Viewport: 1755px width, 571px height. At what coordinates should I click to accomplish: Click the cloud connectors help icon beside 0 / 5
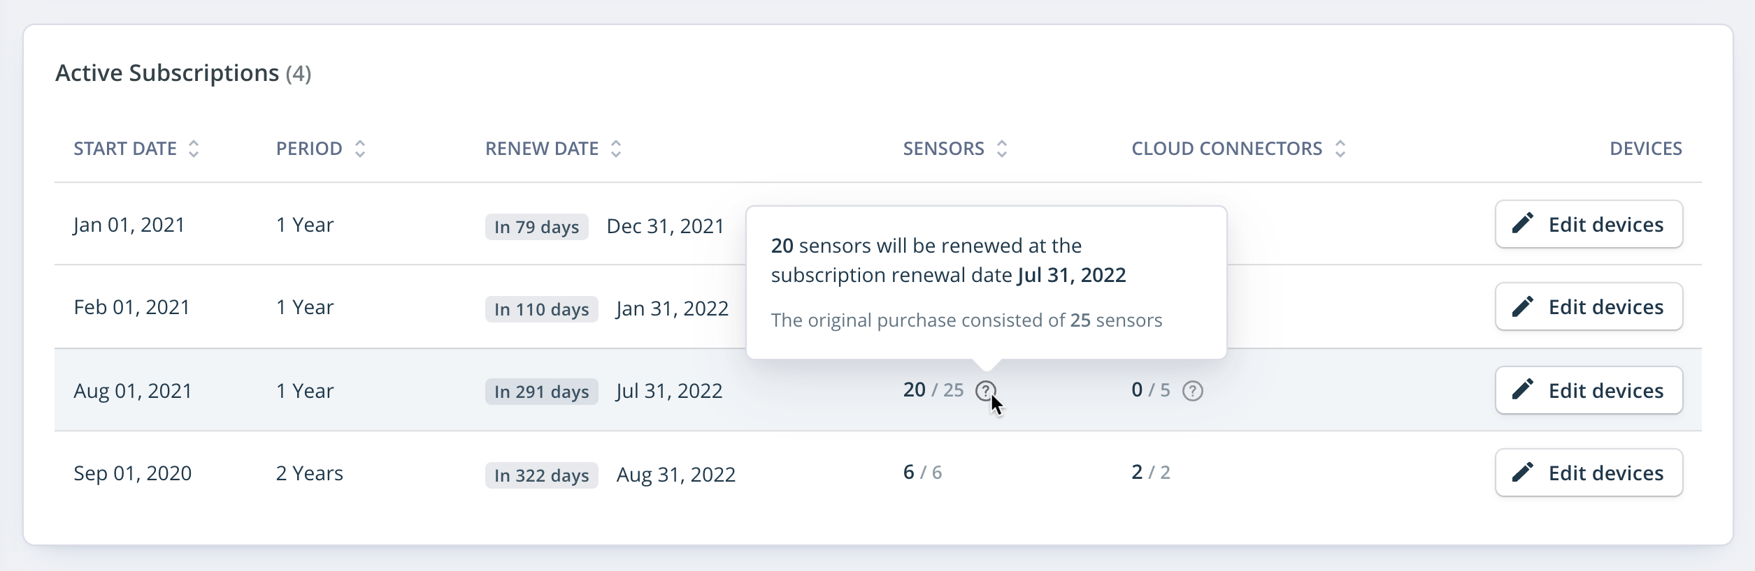1192,391
